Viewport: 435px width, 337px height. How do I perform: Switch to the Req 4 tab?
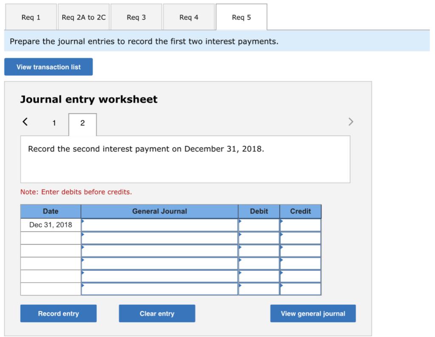(189, 17)
